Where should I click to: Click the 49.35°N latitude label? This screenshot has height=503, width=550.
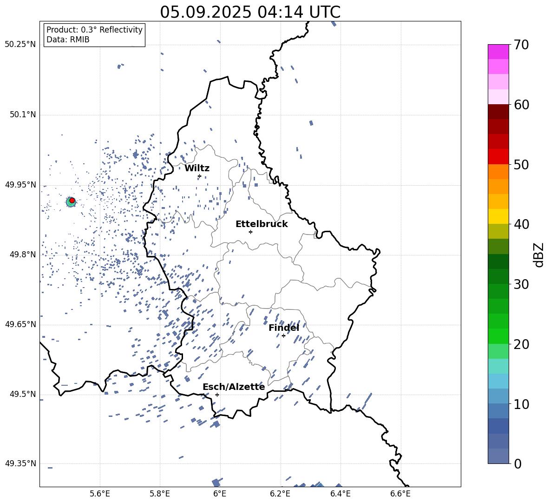tap(20, 463)
